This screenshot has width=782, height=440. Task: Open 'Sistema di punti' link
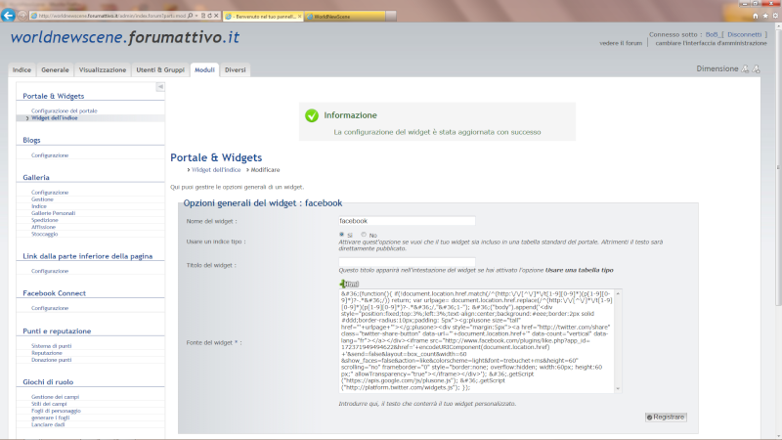pyautogui.click(x=51, y=346)
